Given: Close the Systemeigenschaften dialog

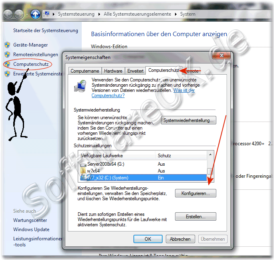Looking at the screenshot, I should pos(222,55).
